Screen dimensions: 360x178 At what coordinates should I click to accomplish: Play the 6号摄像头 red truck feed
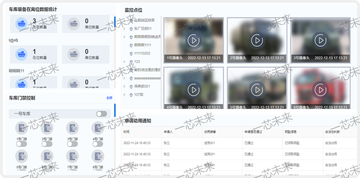[x=321, y=90]
